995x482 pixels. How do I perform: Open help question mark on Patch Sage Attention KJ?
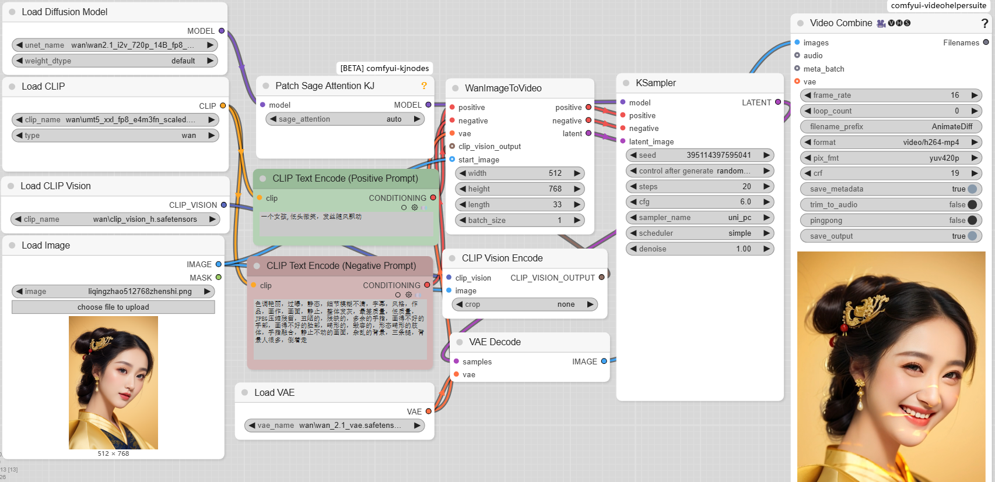pos(424,86)
